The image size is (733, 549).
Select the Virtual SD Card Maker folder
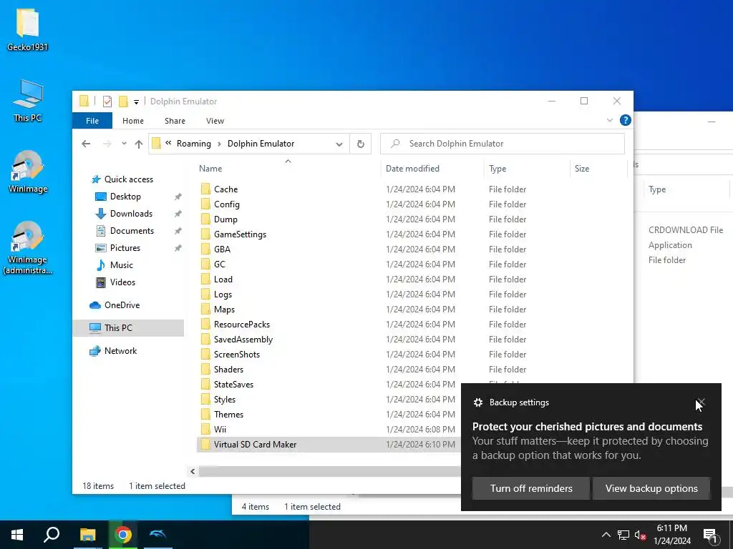255,445
